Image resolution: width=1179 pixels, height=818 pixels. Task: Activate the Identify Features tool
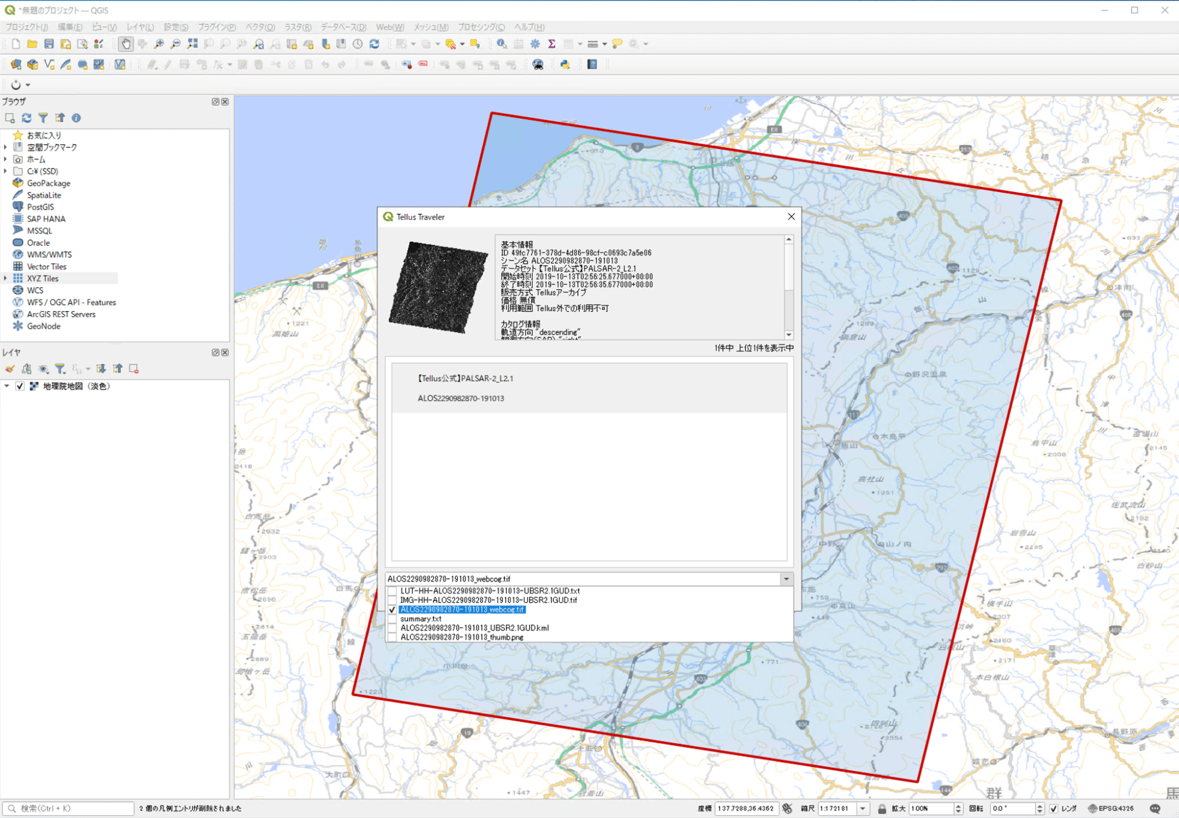coord(502,44)
